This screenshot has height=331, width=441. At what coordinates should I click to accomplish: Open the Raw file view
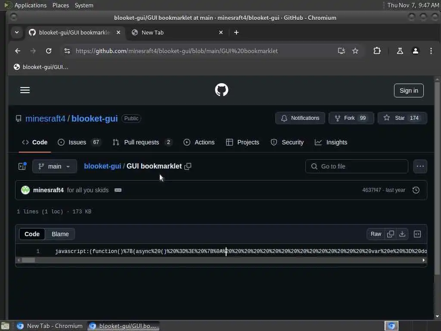coord(376,234)
